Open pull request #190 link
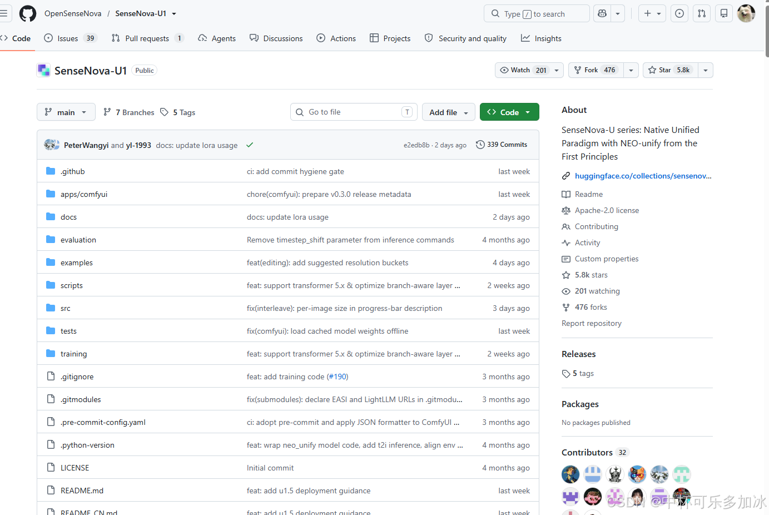This screenshot has height=515, width=769. [338, 377]
